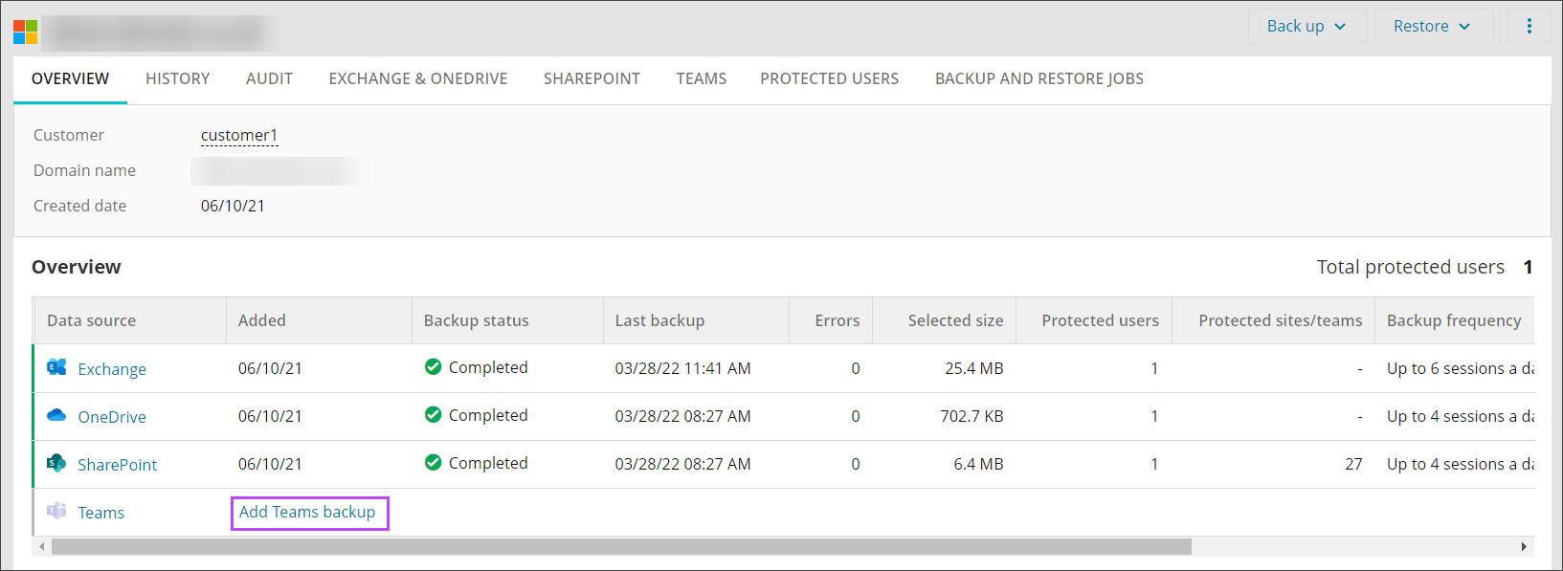This screenshot has width=1563, height=571.
Task: Open the OneDrive data source link
Action: pos(112,417)
